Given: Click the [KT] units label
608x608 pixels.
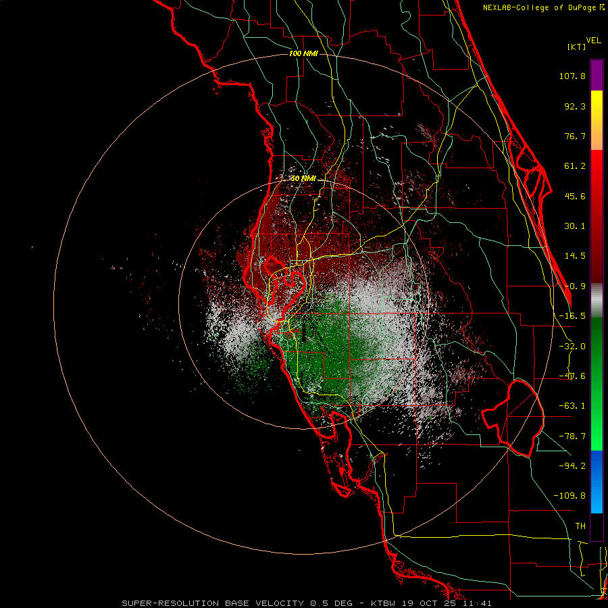Looking at the screenshot, I should (x=577, y=47).
